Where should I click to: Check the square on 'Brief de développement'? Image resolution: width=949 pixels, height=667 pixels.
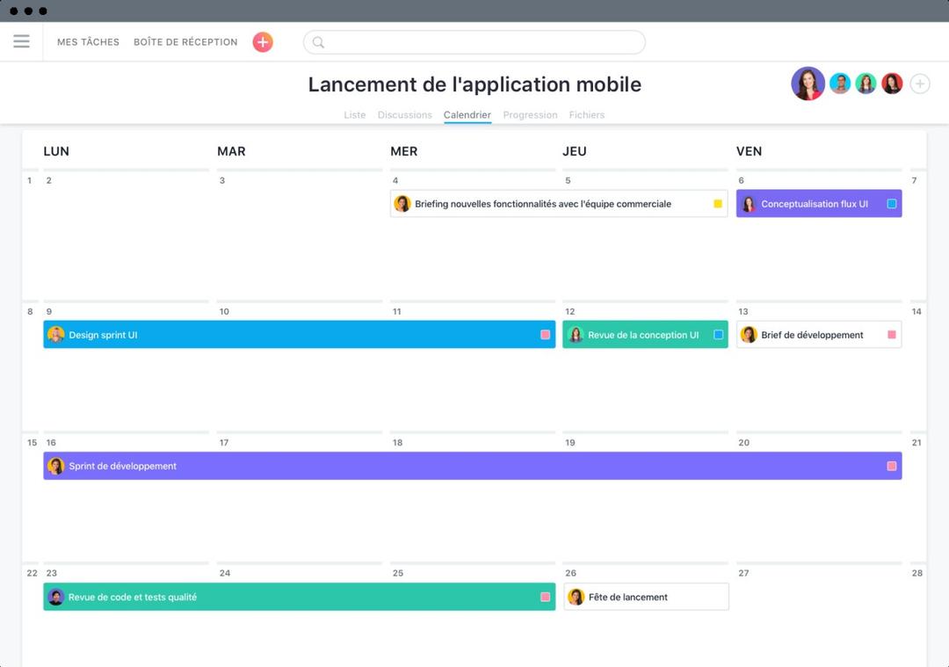coord(889,334)
